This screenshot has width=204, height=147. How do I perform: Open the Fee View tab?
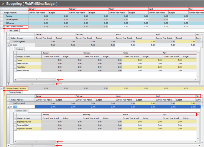tap(20, 49)
